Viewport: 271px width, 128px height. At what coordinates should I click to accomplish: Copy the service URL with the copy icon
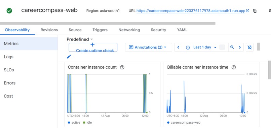[x=255, y=11]
